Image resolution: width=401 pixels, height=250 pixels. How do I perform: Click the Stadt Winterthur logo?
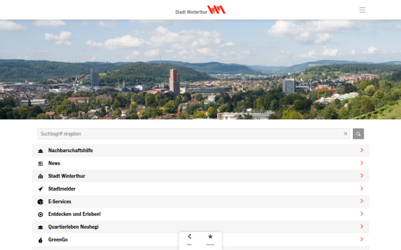[x=200, y=10]
